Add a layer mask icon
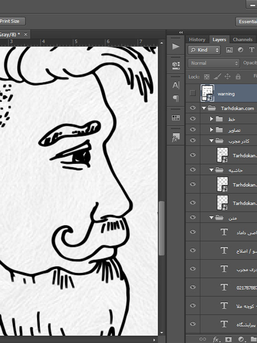This screenshot has height=343, width=257. 228,339
